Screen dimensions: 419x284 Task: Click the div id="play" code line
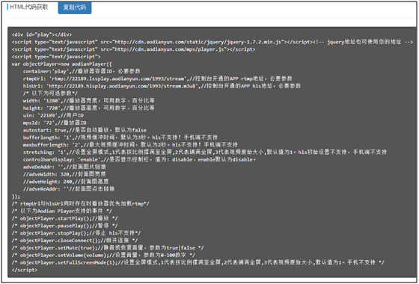click(x=42, y=34)
